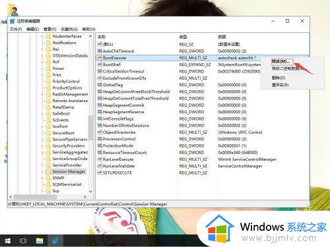The image size is (330, 247).
Task: Click the tree scroll-down arrow
Action: pyautogui.click(x=90, y=191)
